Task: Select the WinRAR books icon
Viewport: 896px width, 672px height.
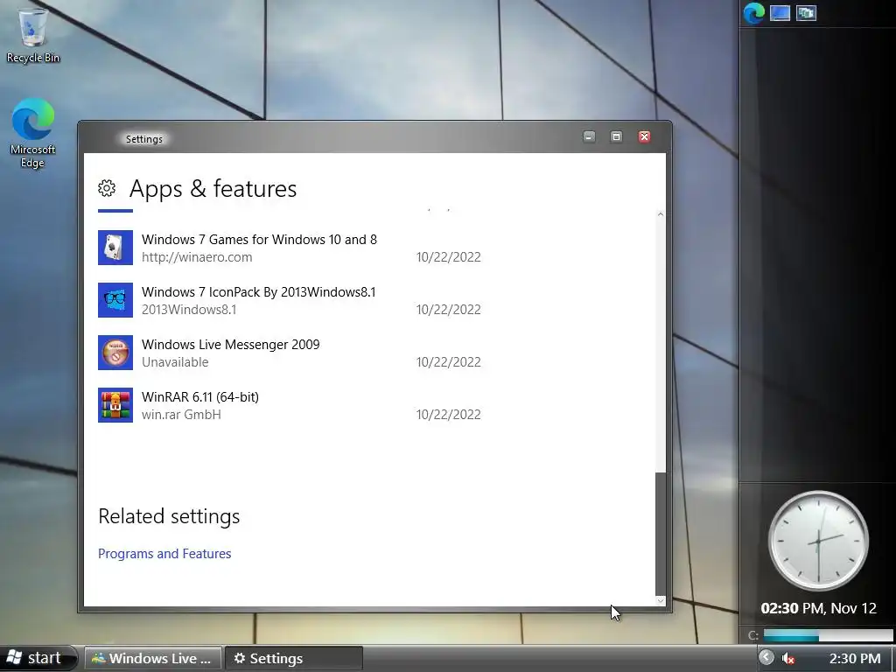Action: click(x=115, y=405)
